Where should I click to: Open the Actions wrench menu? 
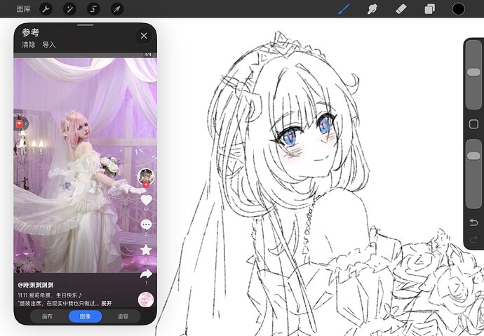[46, 9]
